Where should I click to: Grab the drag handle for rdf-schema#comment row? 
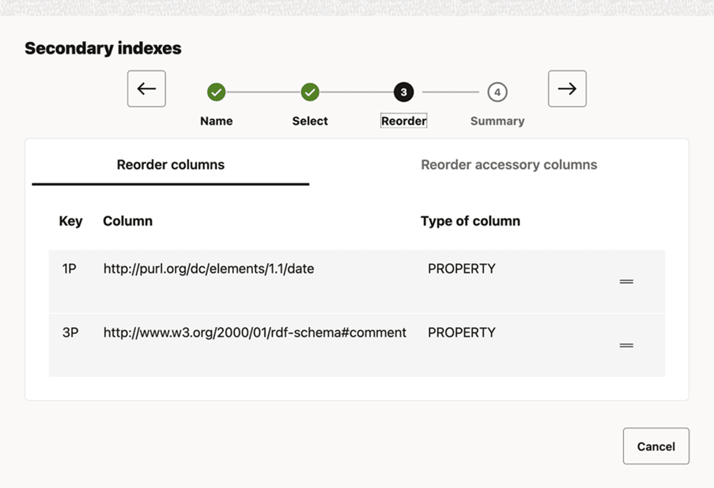[x=626, y=345]
